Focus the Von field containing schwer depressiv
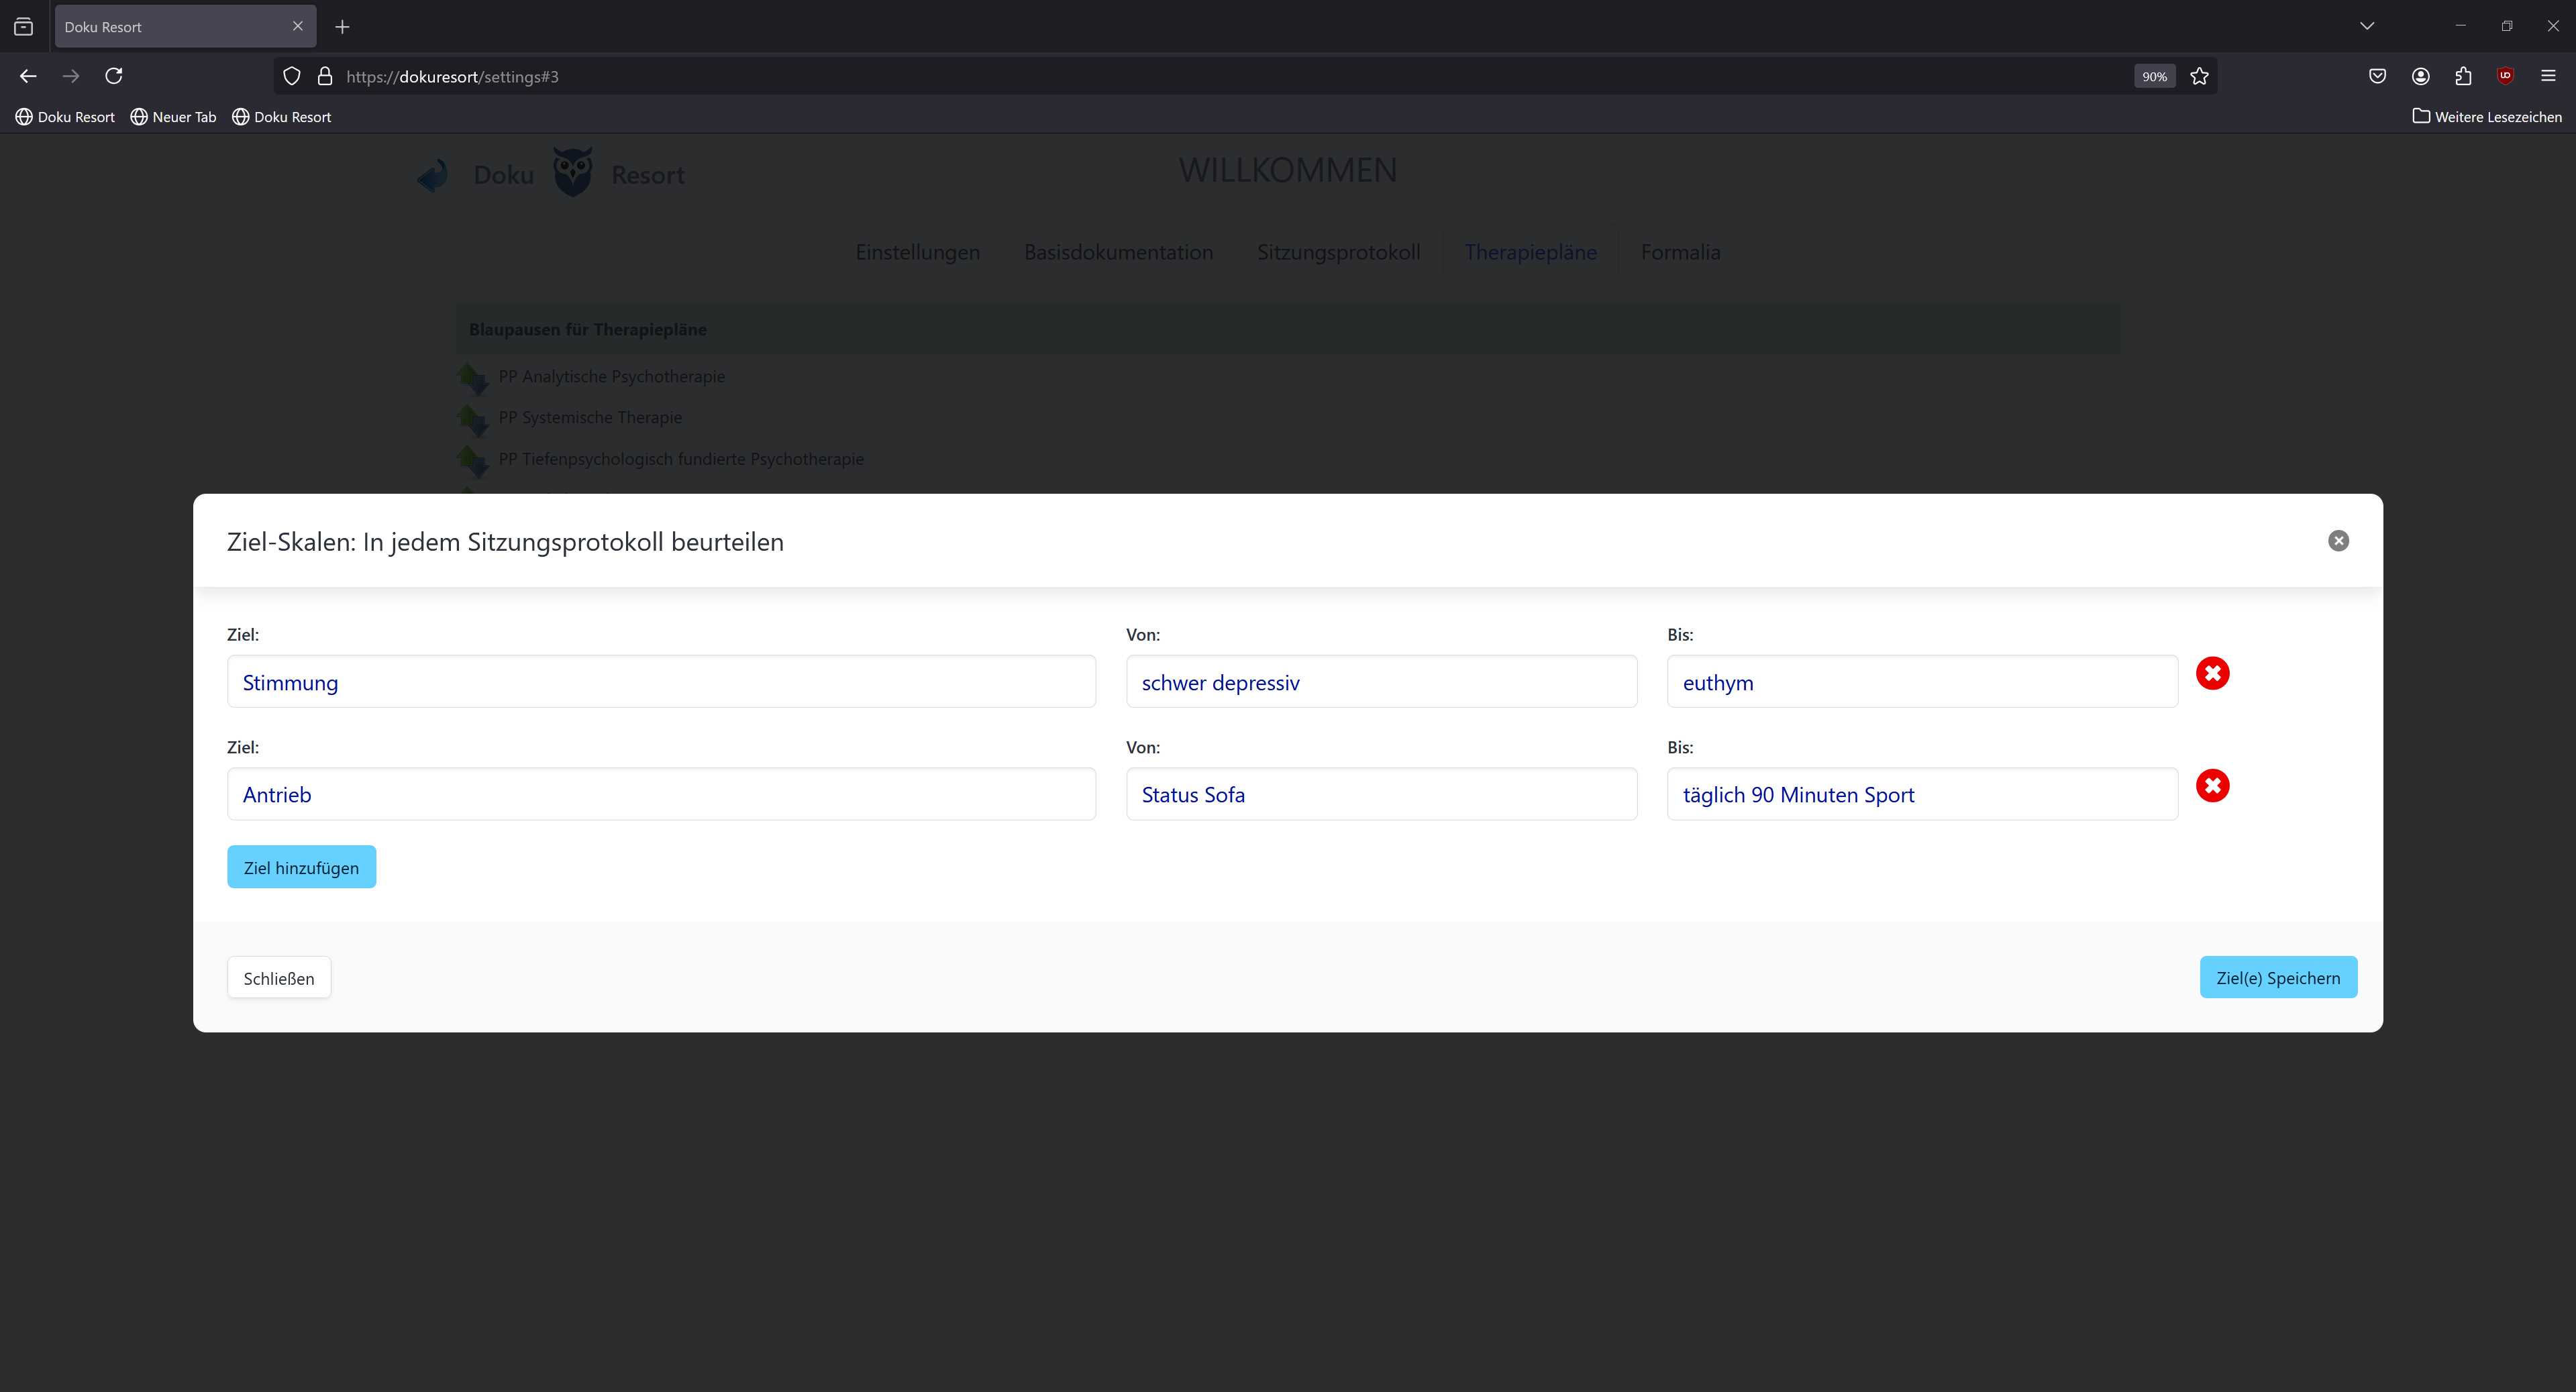The width and height of the screenshot is (2576, 1392). (1381, 682)
